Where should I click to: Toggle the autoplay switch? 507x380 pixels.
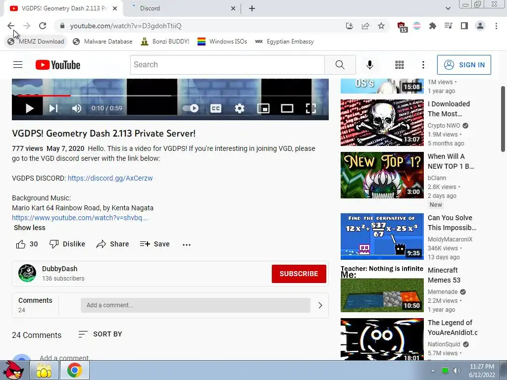(191, 108)
